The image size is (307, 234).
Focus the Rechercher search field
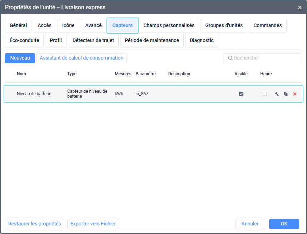coord(262,58)
